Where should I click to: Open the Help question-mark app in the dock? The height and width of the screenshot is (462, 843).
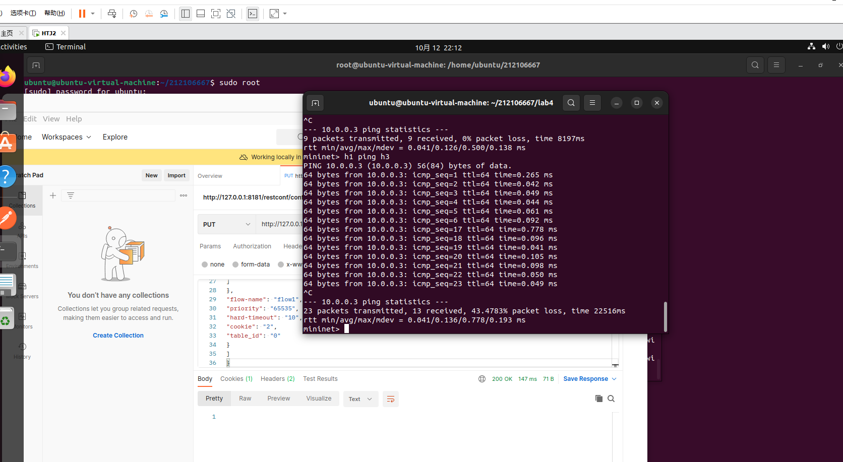pos(6,176)
